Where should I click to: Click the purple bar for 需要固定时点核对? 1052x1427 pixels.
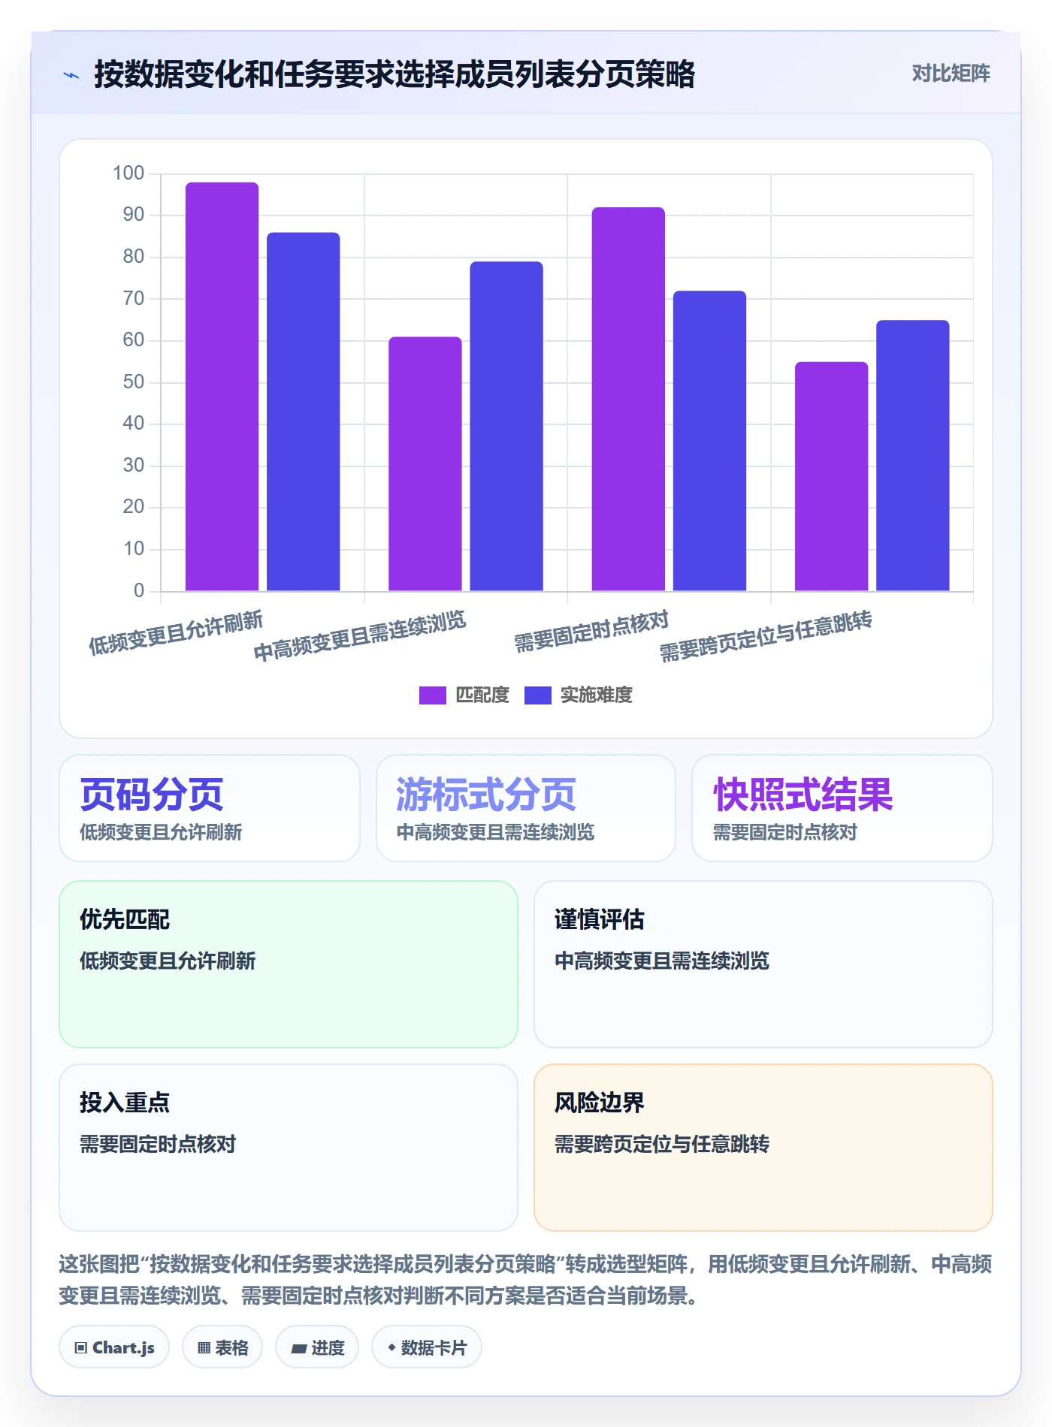[x=628, y=399]
